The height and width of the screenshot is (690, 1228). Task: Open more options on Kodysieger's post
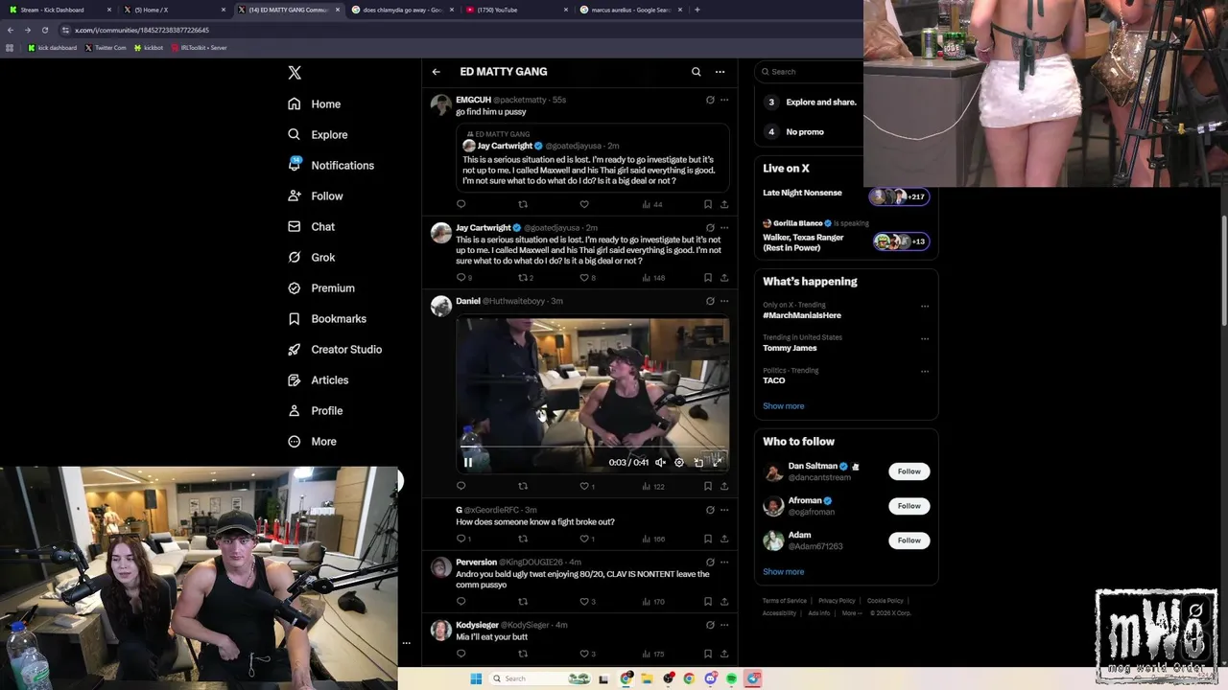[x=724, y=625]
